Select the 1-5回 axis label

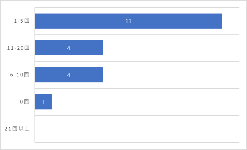pos(22,21)
